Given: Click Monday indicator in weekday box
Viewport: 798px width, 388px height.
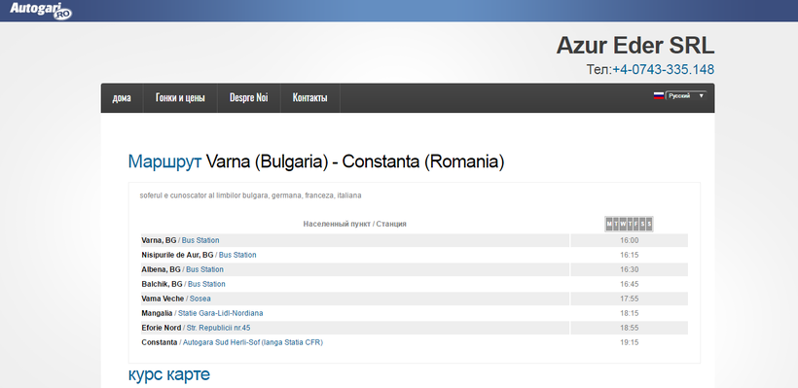Looking at the screenshot, I should point(609,224).
